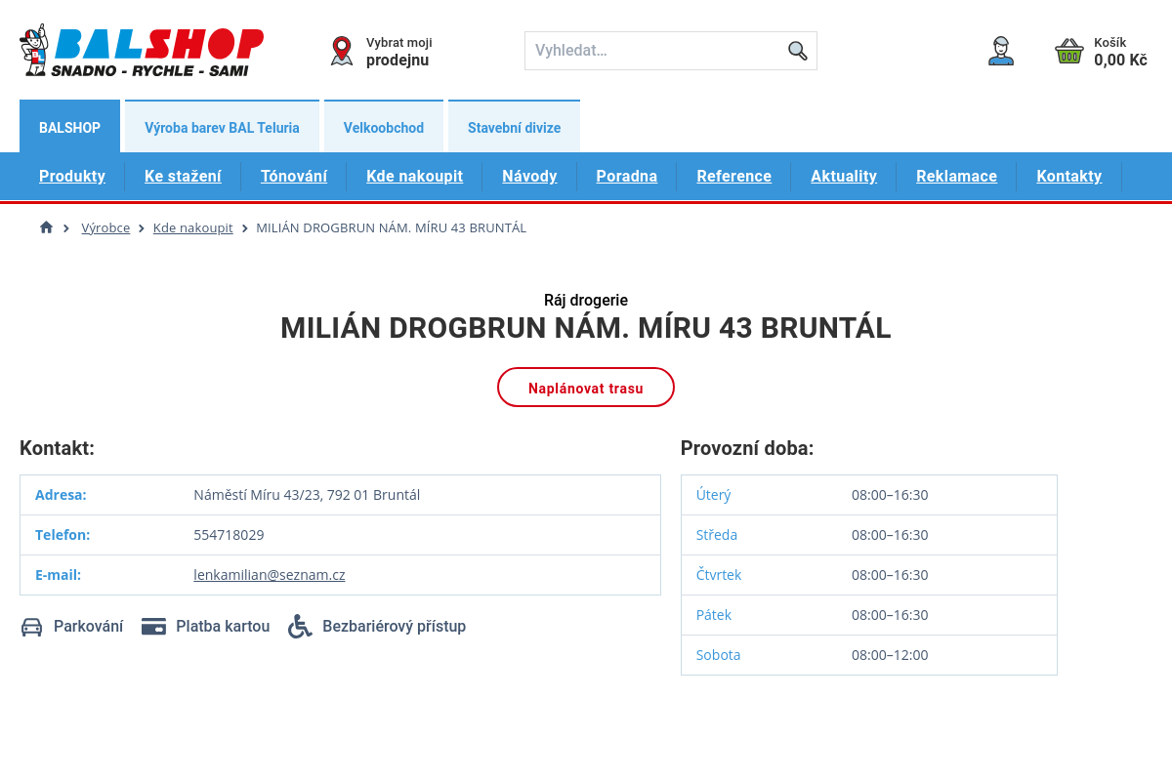Viewport: 1172px width, 781px height.
Task: Click the BALSHOP logo
Action: [142, 51]
